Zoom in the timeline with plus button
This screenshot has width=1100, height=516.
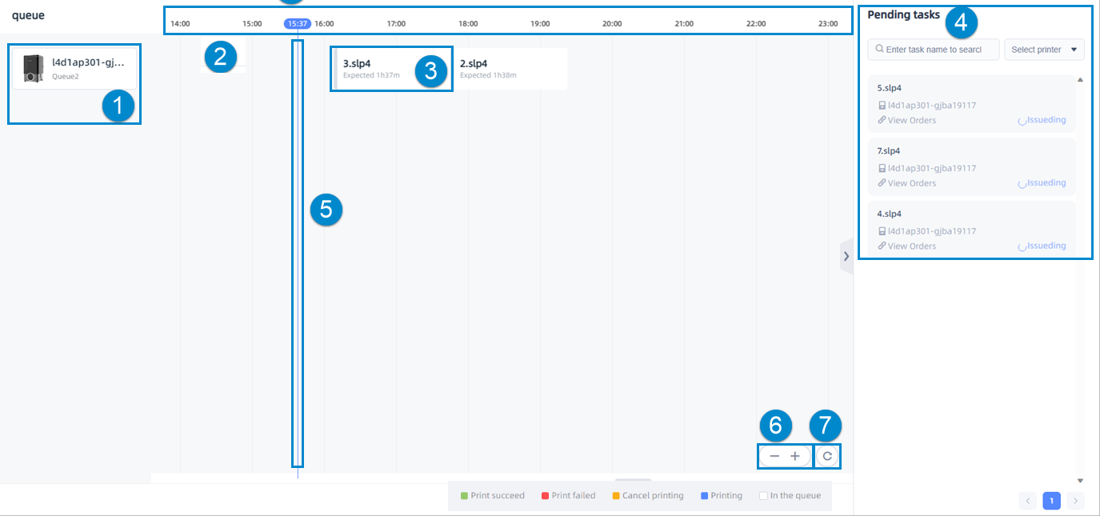coord(795,456)
